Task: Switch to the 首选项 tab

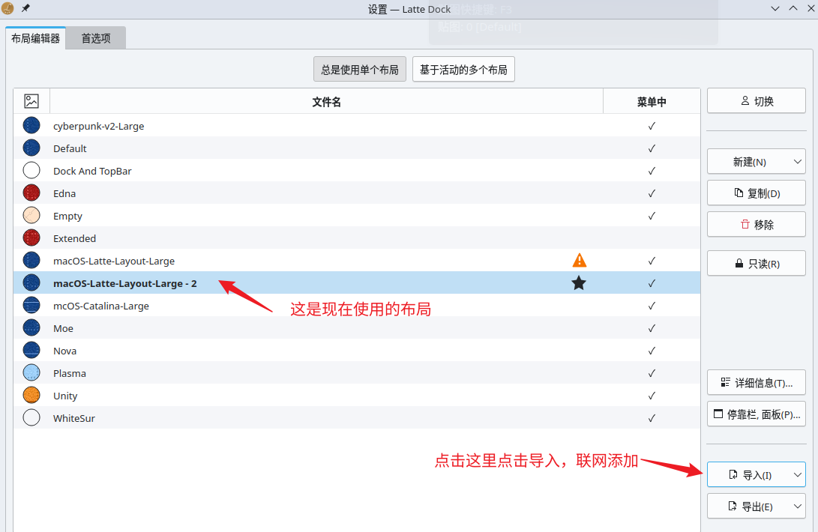Action: 96,38
